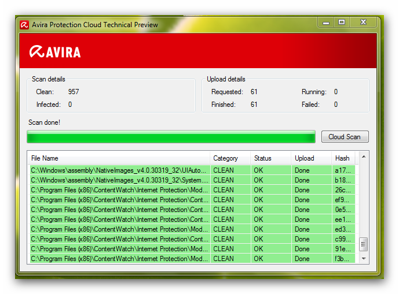The image size is (399, 294).
Task: Sort list by File Name column header
Action: point(119,158)
